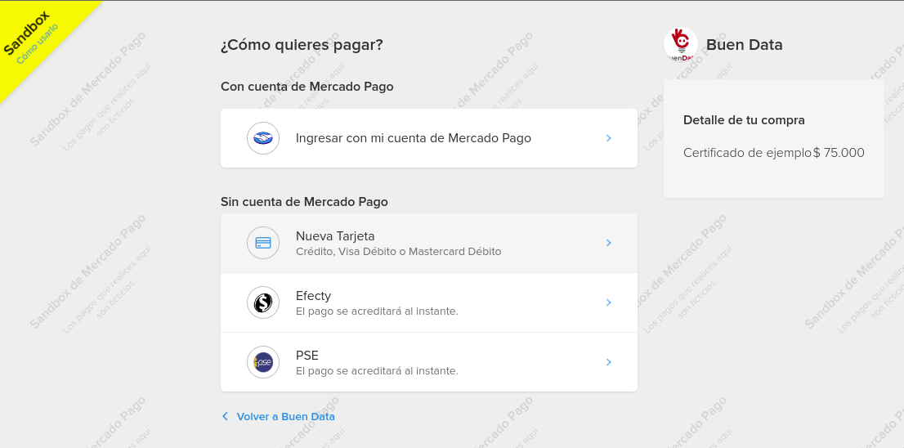904x448 pixels.
Task: Open the PSE row chevron arrow
Action: pos(609,362)
